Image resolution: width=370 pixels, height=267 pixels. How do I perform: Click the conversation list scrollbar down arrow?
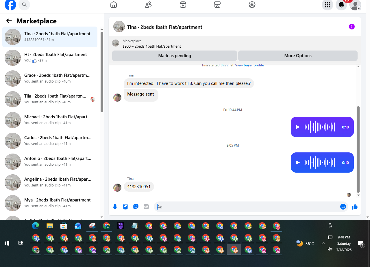pos(102,217)
